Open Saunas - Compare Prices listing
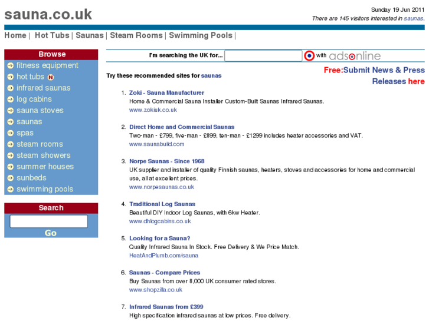 (165, 273)
